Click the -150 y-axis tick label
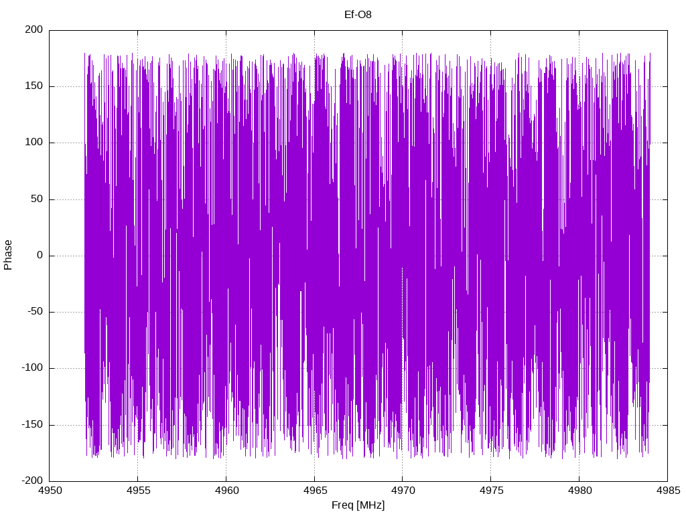The width and height of the screenshot is (686, 514). 32,424
